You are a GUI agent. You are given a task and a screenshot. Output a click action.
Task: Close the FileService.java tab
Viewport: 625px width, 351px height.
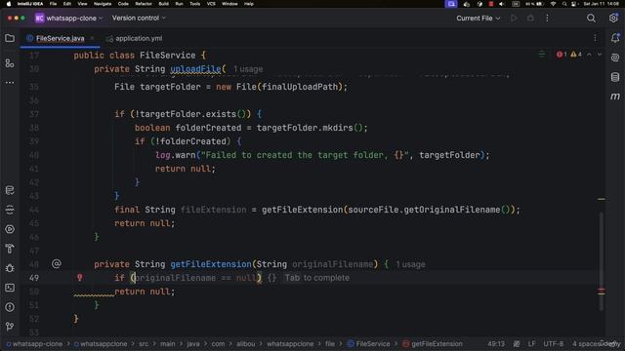[92, 38]
